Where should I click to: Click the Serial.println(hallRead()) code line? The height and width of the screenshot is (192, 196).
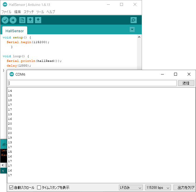click(x=34, y=61)
